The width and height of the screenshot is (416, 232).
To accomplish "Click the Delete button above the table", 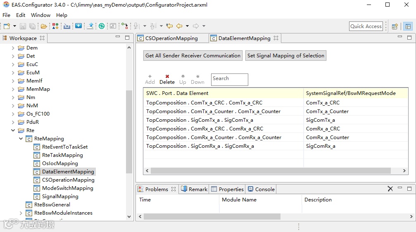I will tap(167, 80).
